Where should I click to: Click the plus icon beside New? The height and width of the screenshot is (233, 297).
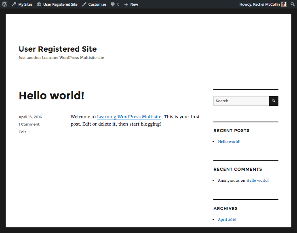[x=126, y=4]
